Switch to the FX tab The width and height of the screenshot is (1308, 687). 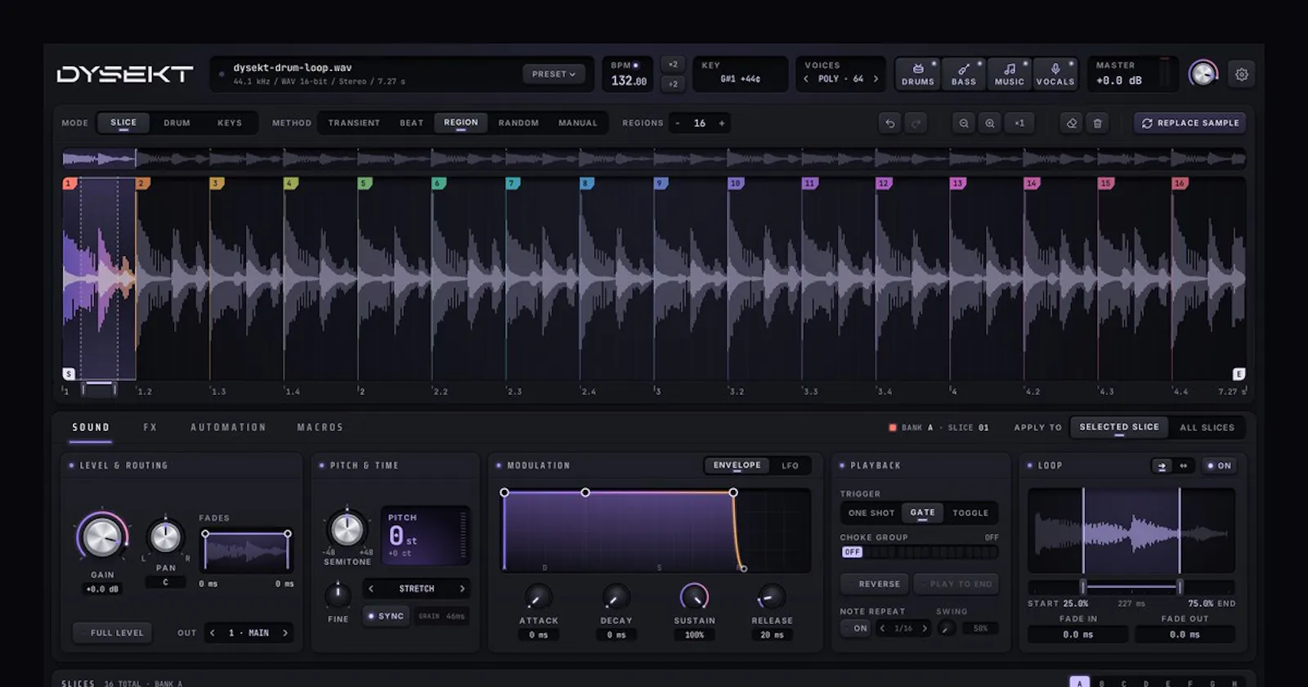150,428
